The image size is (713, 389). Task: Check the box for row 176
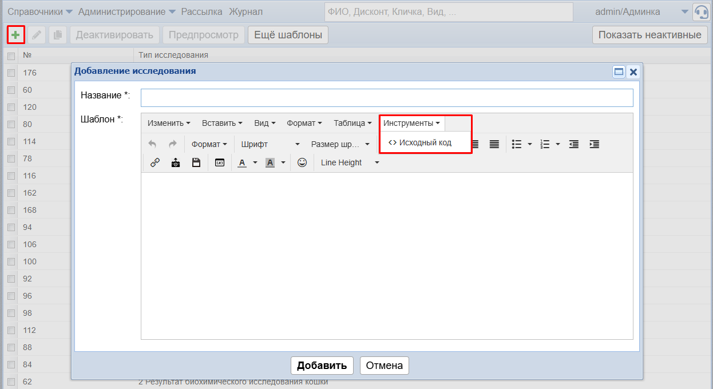pos(11,73)
